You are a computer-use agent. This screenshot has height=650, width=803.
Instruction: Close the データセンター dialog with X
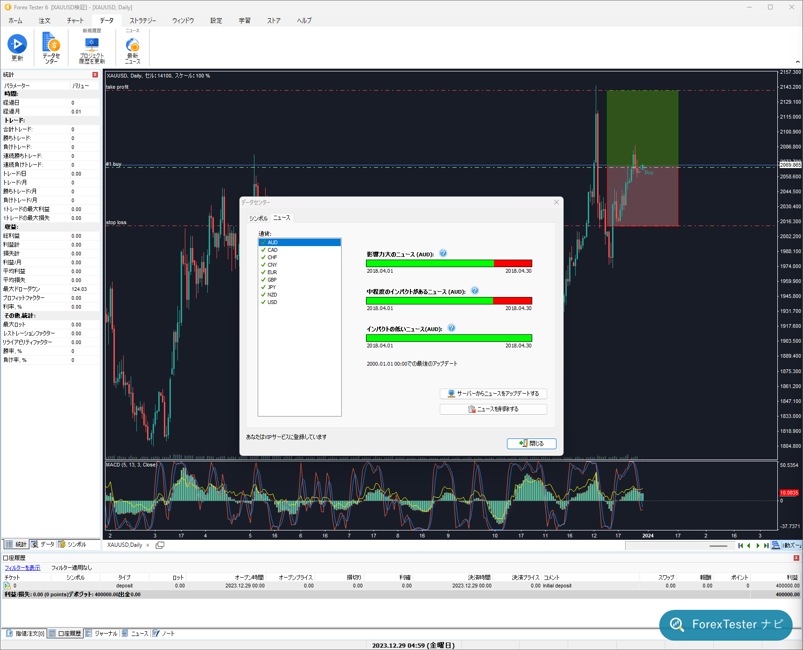pyautogui.click(x=556, y=202)
